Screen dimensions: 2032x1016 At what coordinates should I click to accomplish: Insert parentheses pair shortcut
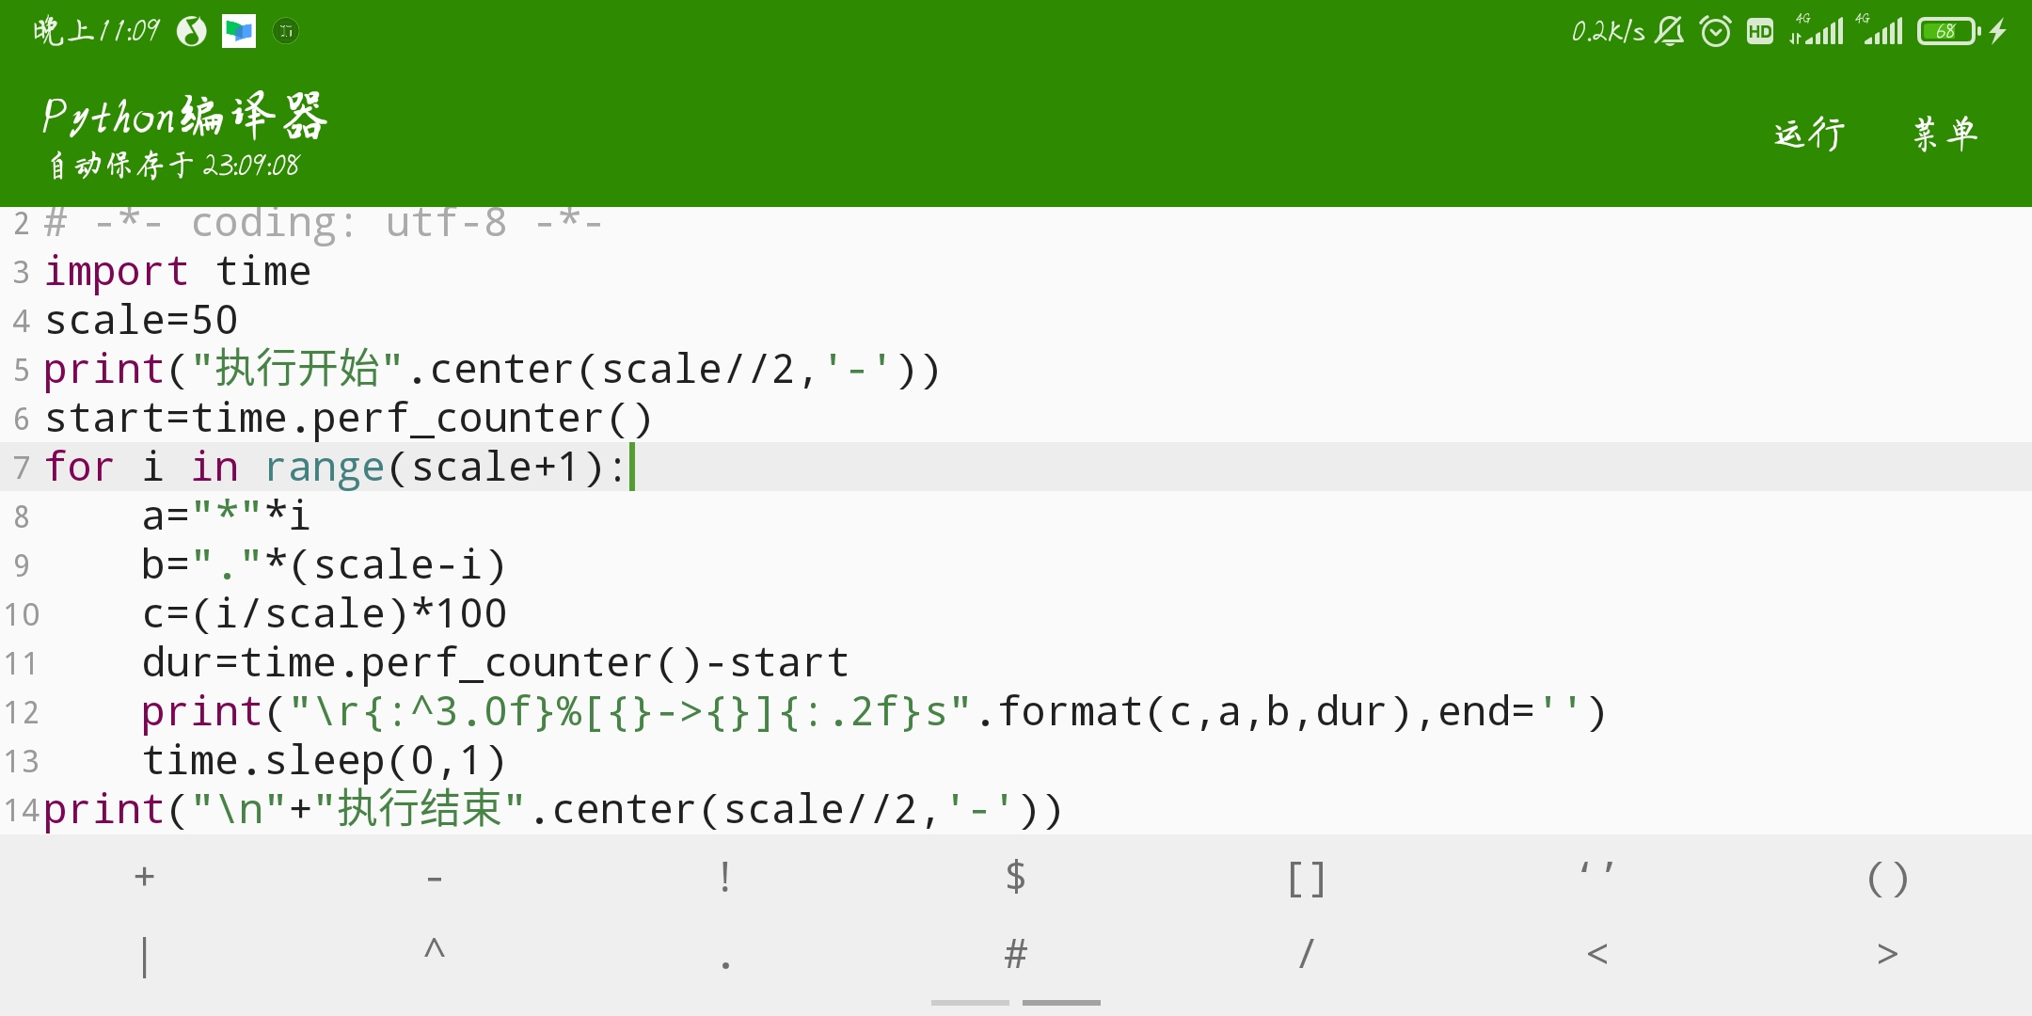point(1887,879)
